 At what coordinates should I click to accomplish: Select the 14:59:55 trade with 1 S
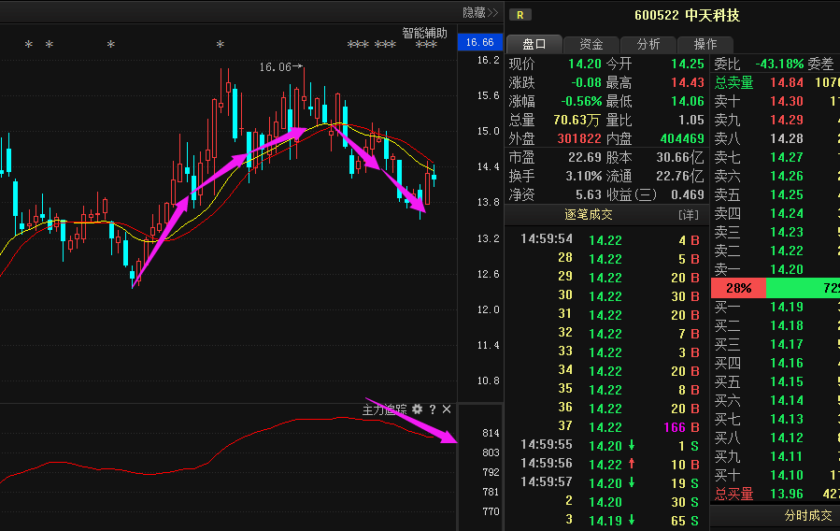[607, 446]
